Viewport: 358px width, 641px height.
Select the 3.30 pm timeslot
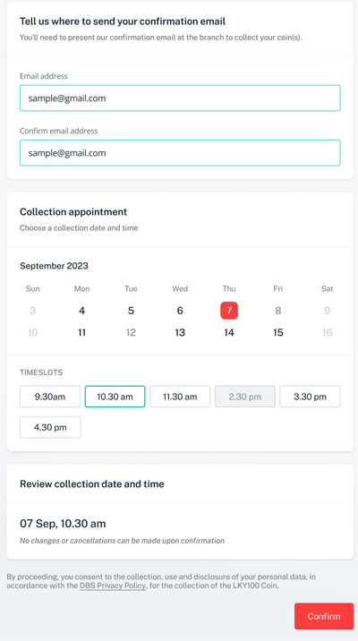coord(310,397)
